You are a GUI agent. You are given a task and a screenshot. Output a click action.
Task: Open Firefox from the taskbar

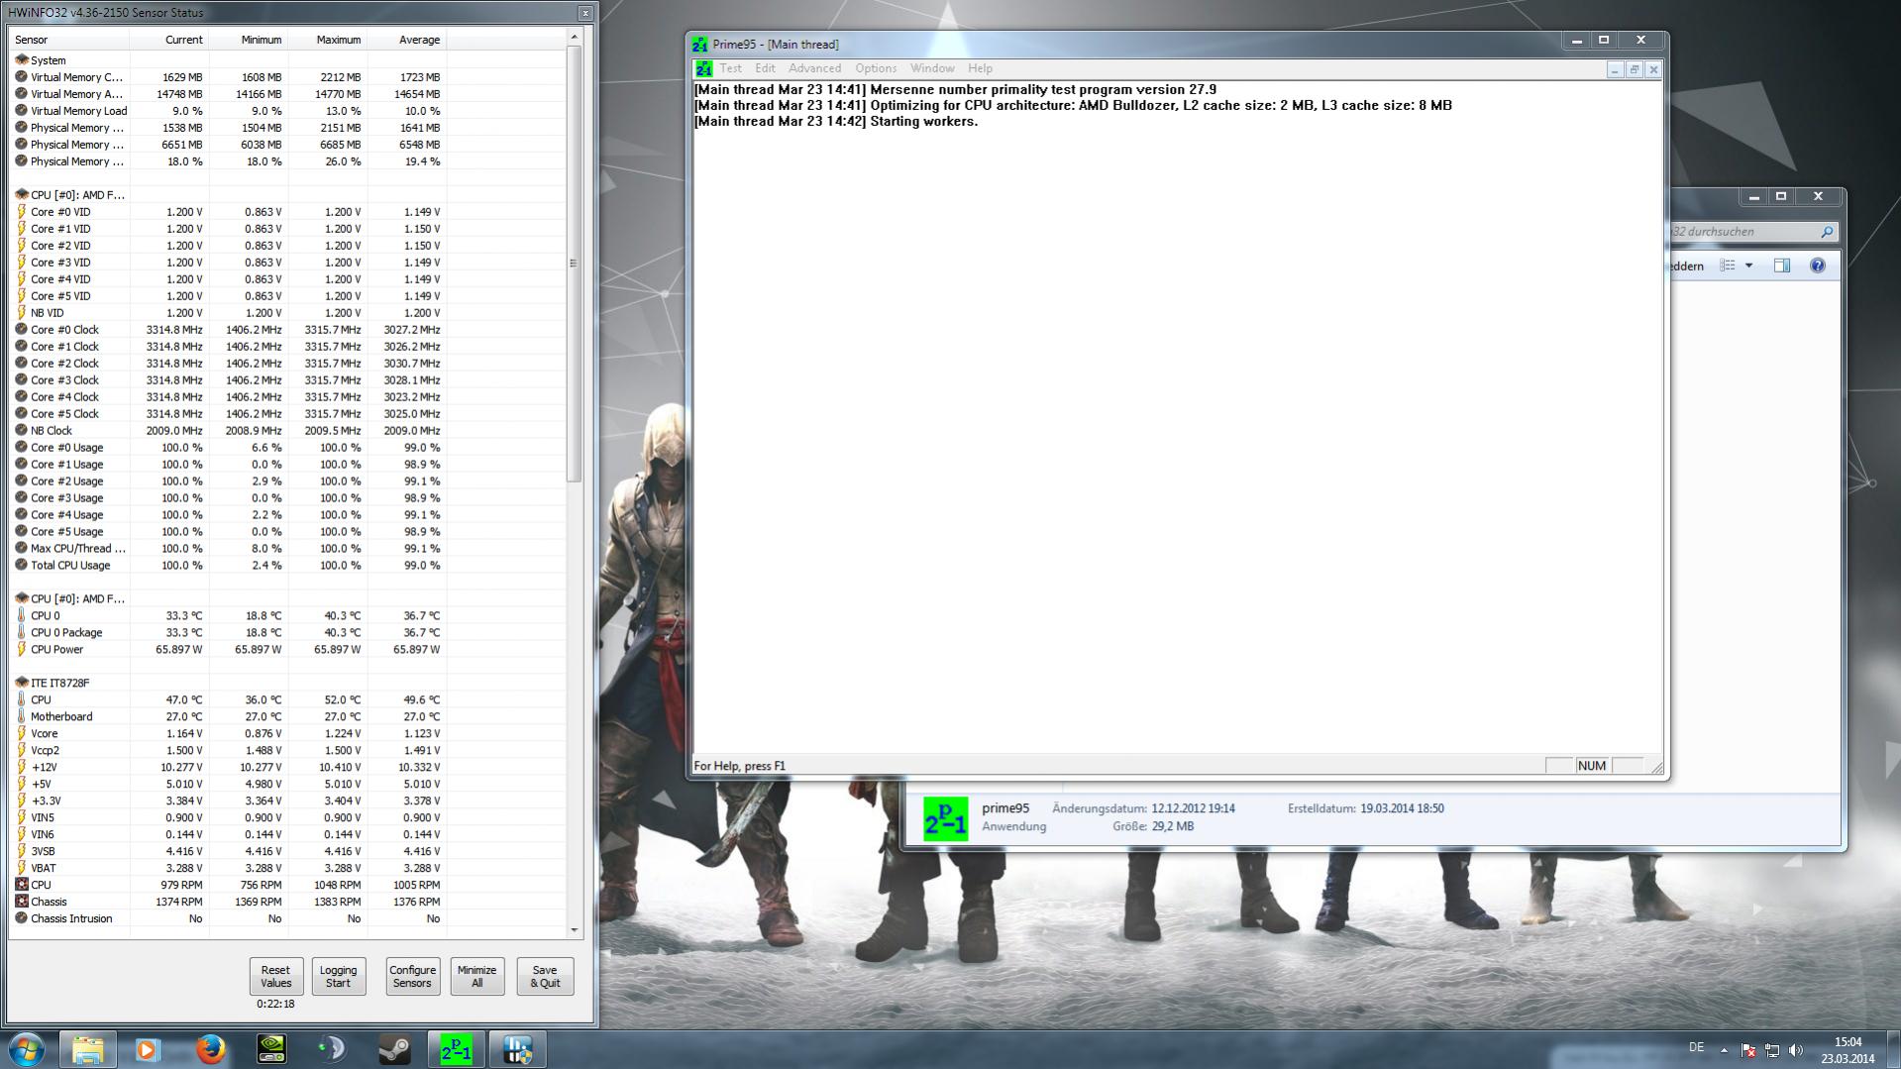point(209,1049)
